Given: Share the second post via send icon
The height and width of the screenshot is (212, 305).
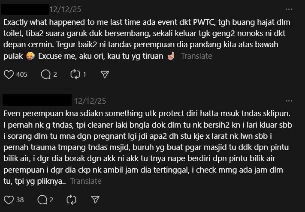Looking at the screenshot, I should click(95, 200).
